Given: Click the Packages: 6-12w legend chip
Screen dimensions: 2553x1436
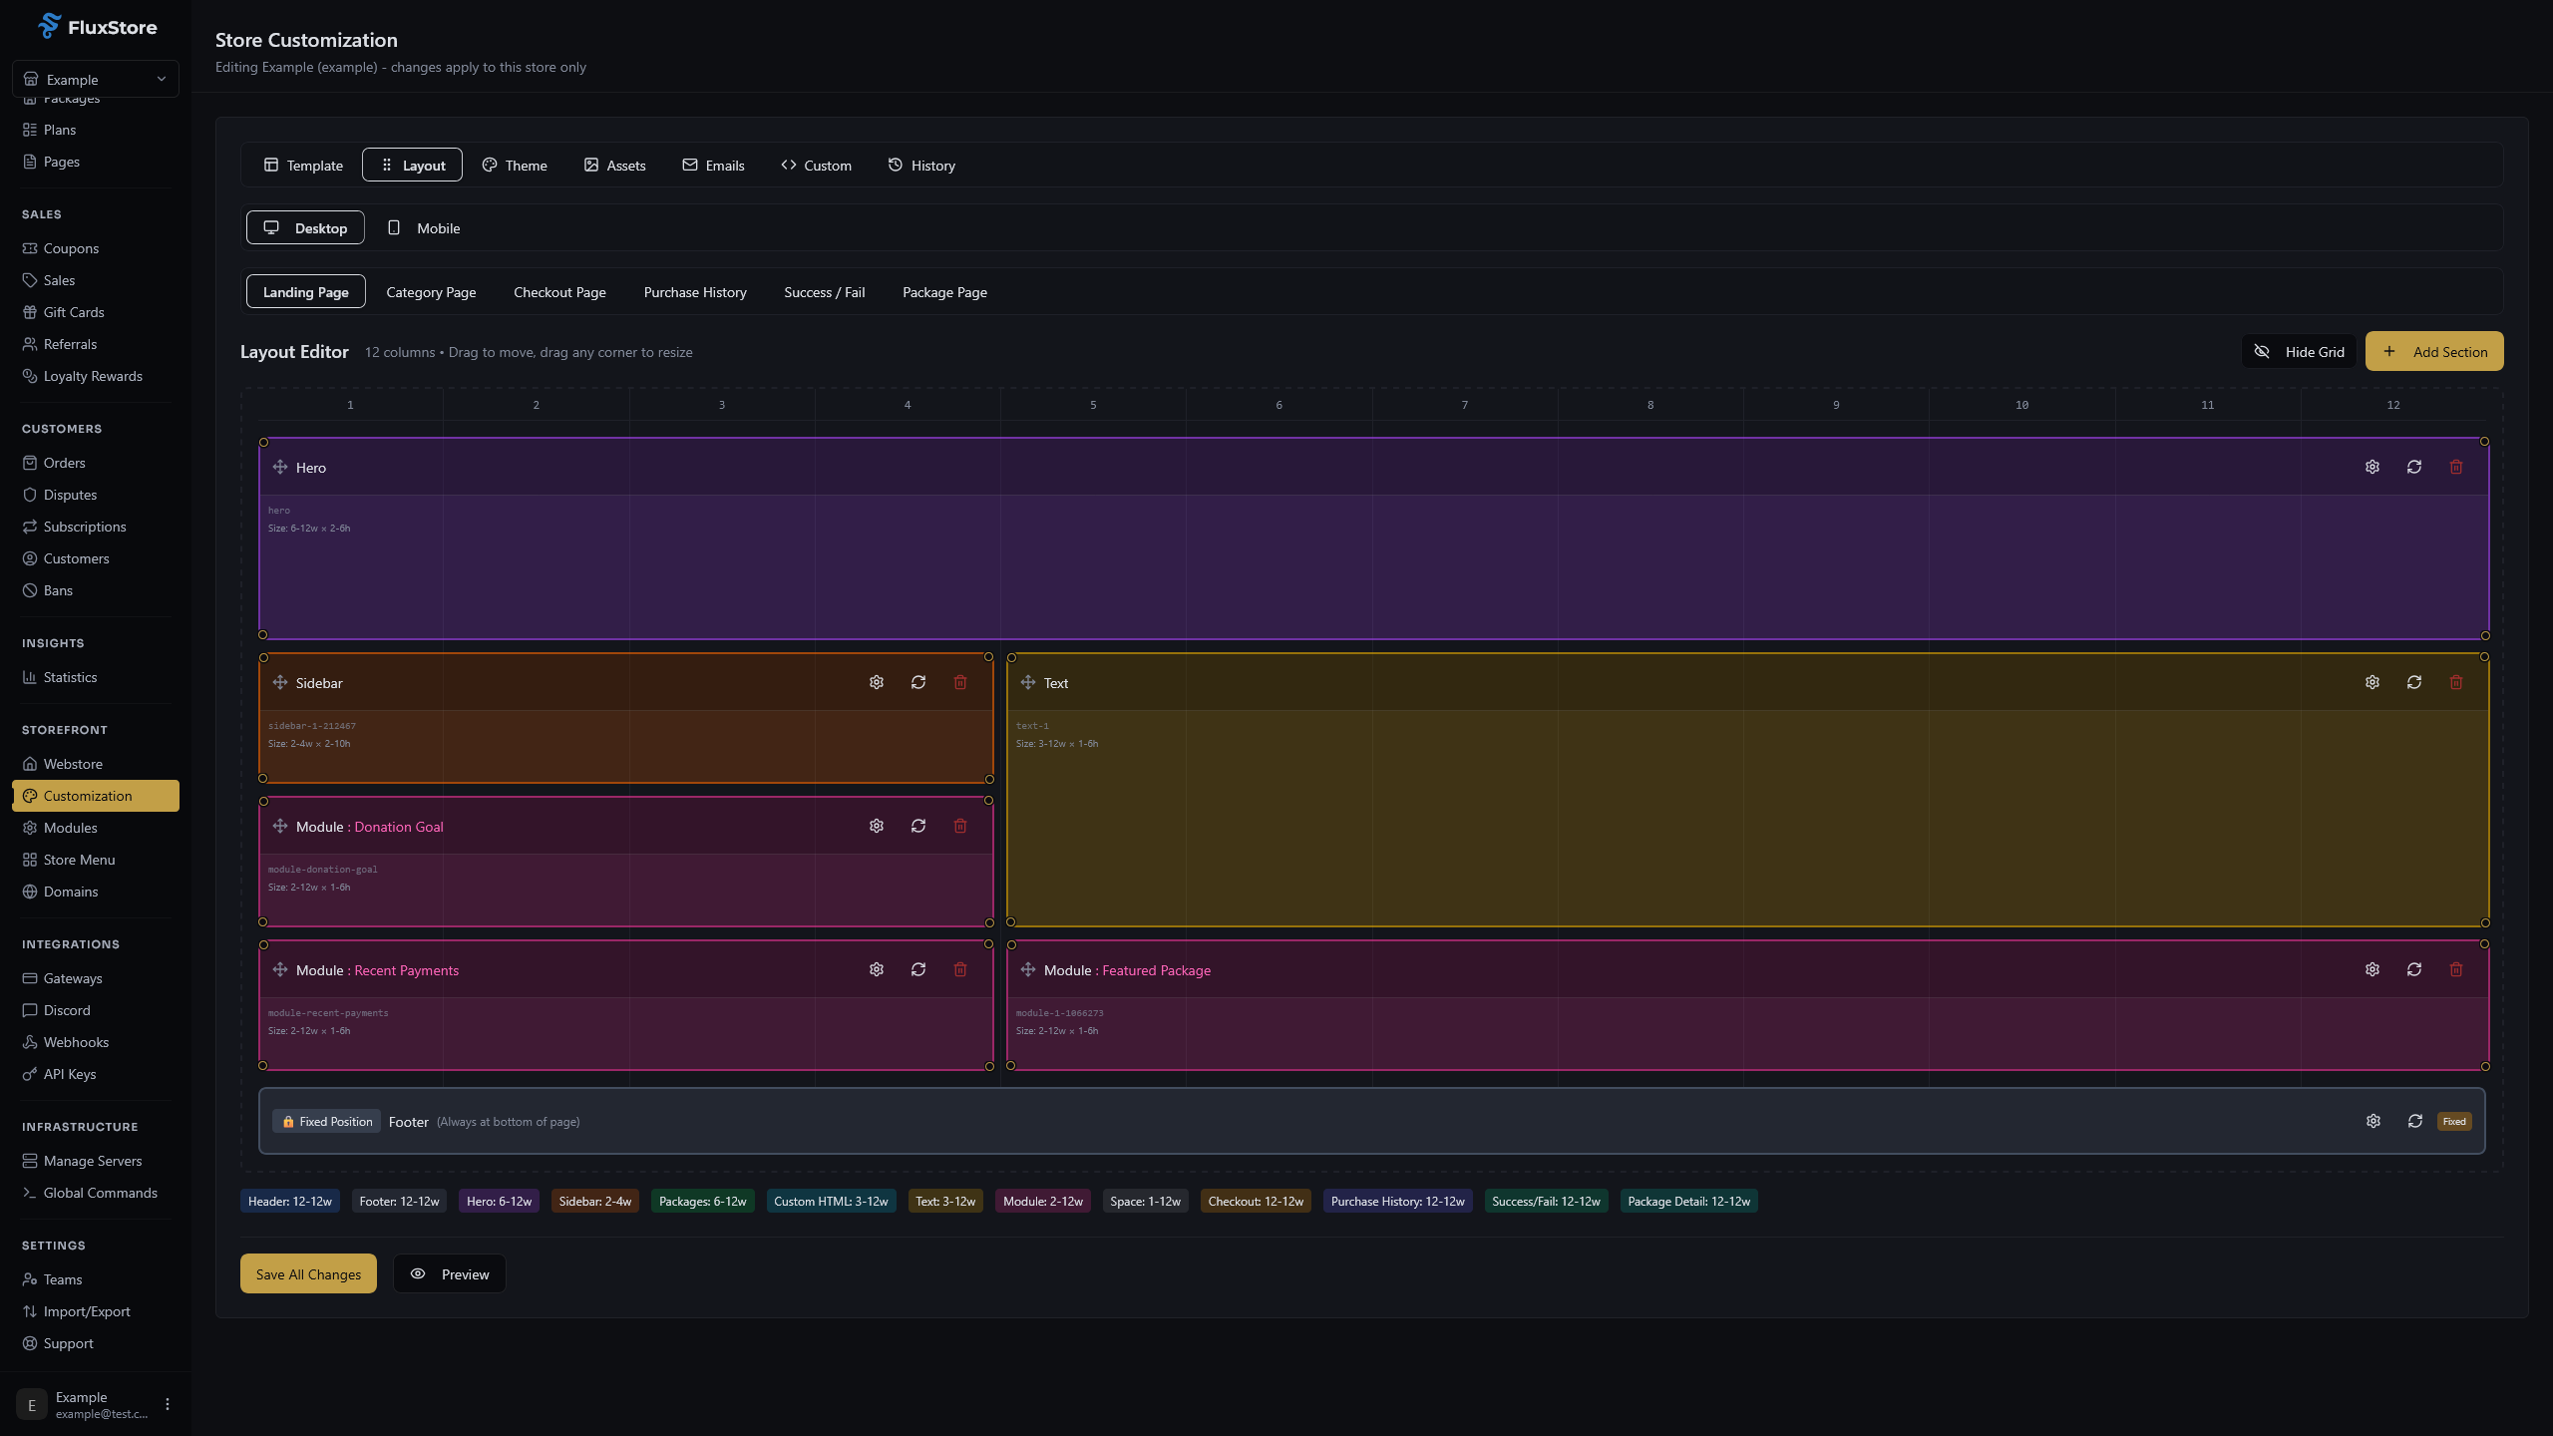Looking at the screenshot, I should 703,1201.
